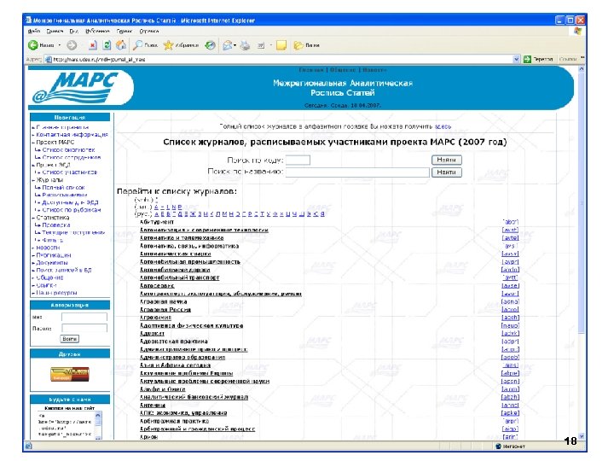
Task: Stop page loading with the red X icon
Action: tap(92, 45)
